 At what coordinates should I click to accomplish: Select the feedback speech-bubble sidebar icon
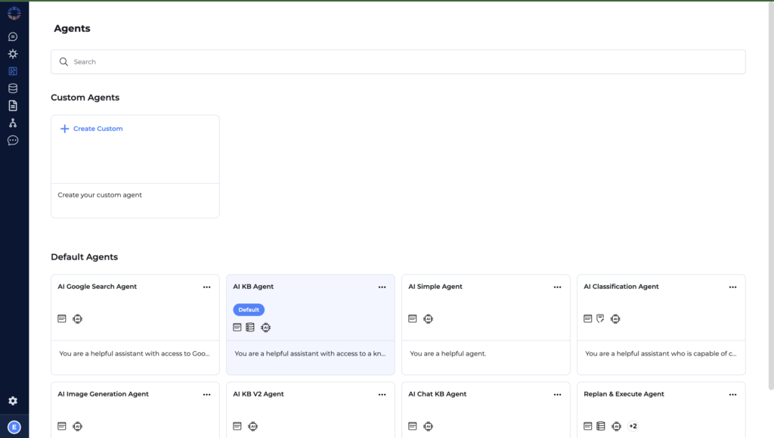(x=12, y=140)
